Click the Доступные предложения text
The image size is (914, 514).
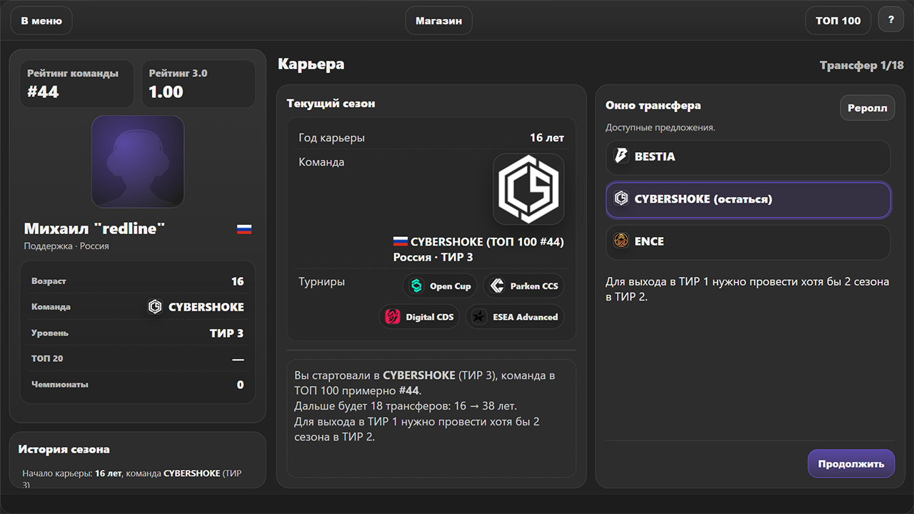661,128
